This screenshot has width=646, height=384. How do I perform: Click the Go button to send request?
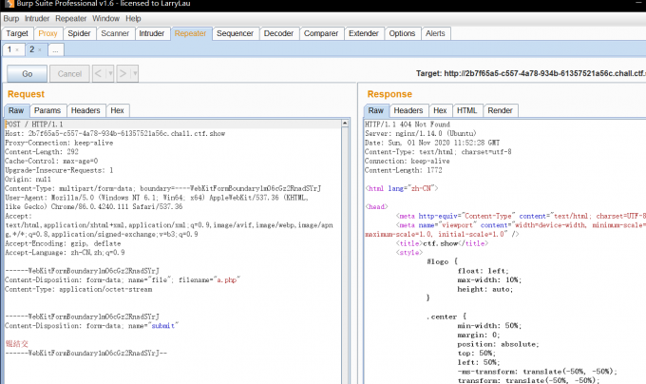coord(28,74)
